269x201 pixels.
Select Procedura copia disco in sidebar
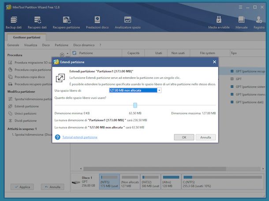[x=26, y=77]
